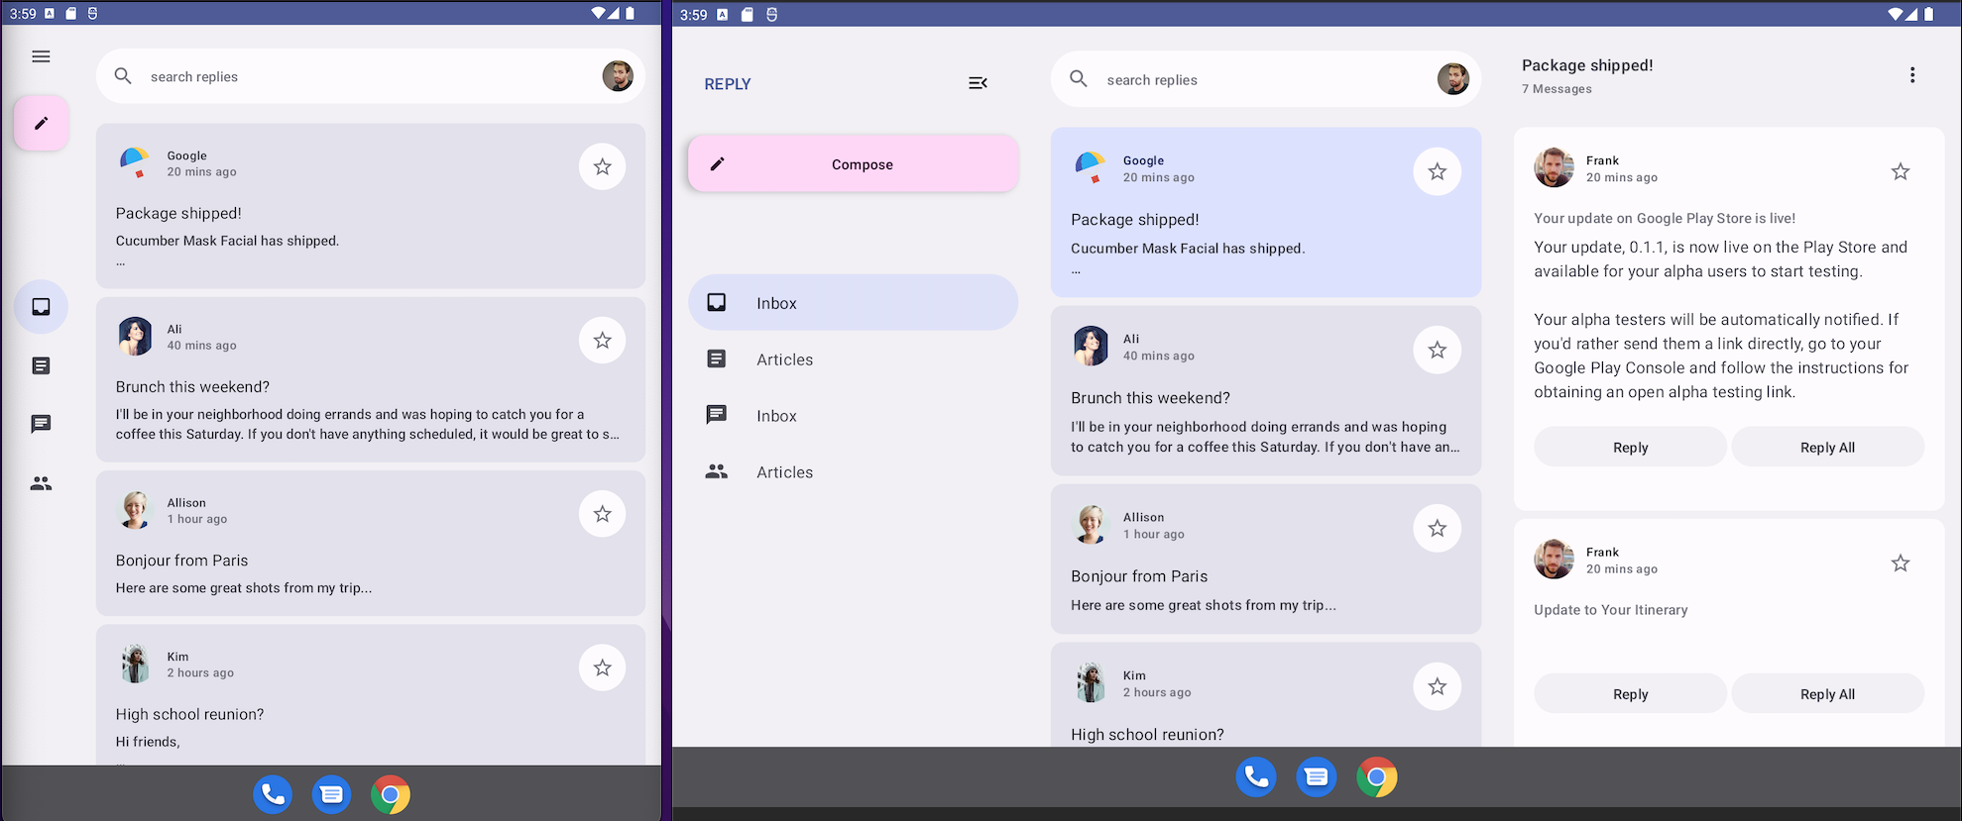Viewport: 1962px width, 821px height.
Task: Open the three-dot overflow menu for Package shipped
Action: coord(1911,75)
